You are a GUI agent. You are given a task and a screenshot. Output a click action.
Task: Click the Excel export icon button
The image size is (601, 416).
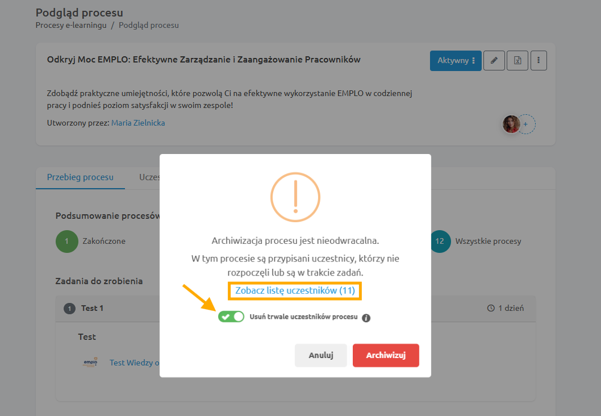point(517,61)
